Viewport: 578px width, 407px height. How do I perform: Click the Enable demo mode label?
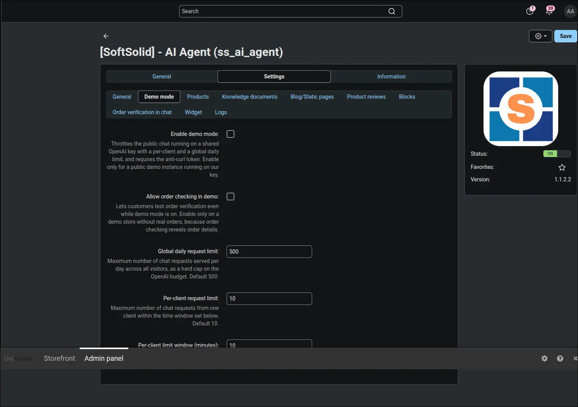pos(195,134)
